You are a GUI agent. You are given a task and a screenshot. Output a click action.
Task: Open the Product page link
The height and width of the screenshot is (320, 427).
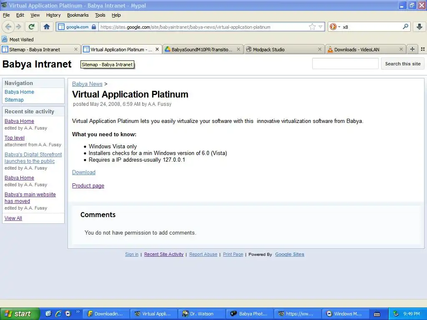point(88,185)
